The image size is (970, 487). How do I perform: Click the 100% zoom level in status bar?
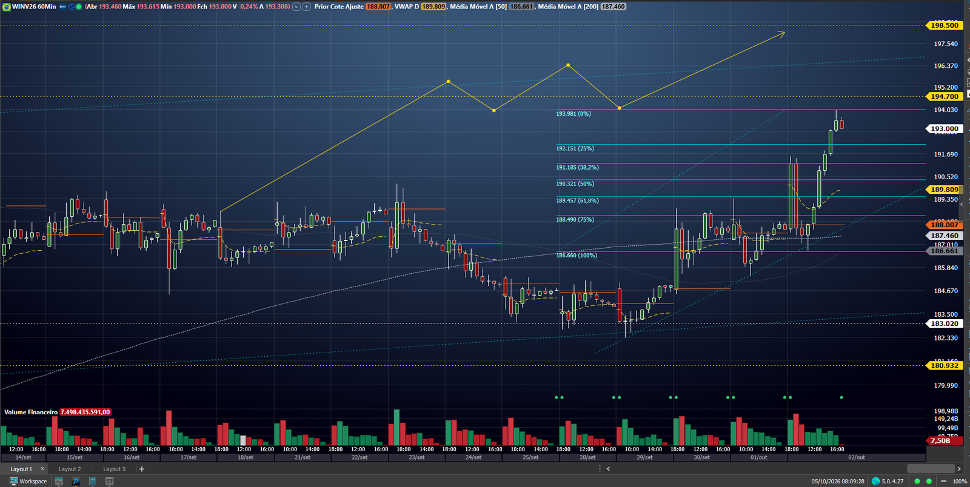pos(960,481)
